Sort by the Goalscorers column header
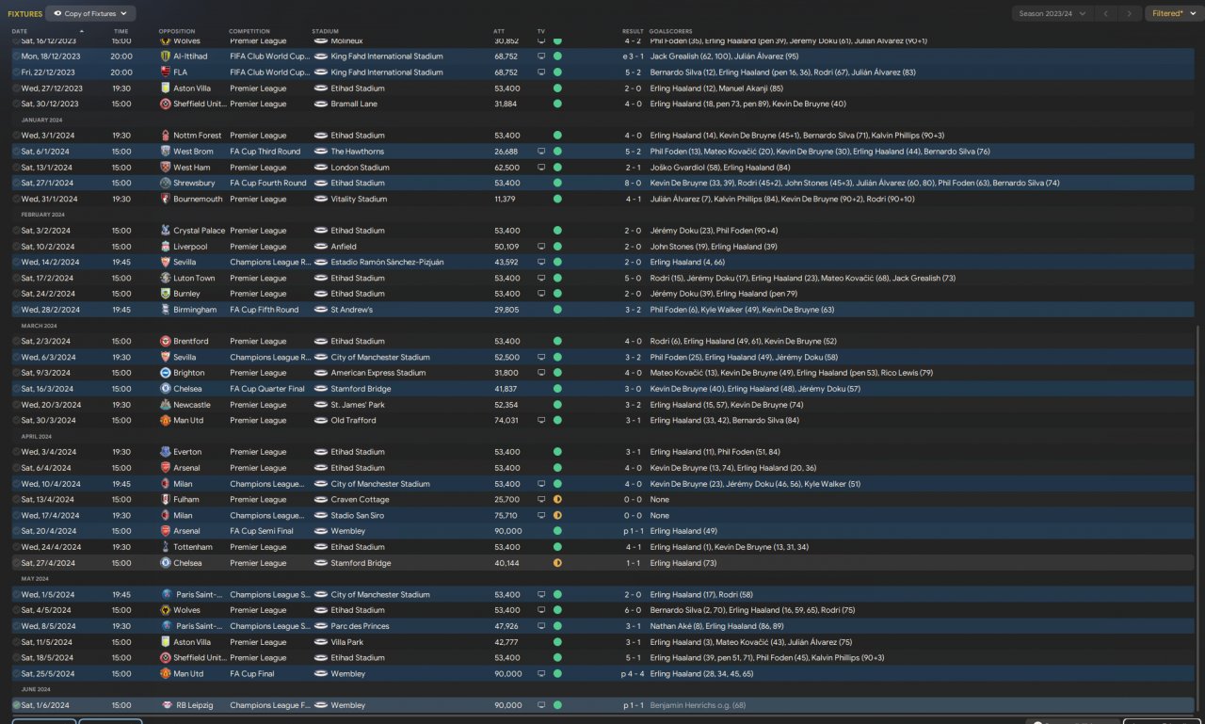Viewport: 1205px width, 724px height. (669, 31)
